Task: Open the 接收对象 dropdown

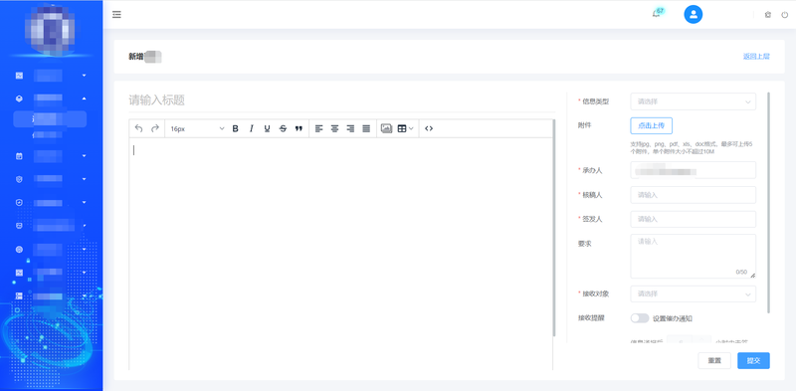Action: (x=693, y=293)
